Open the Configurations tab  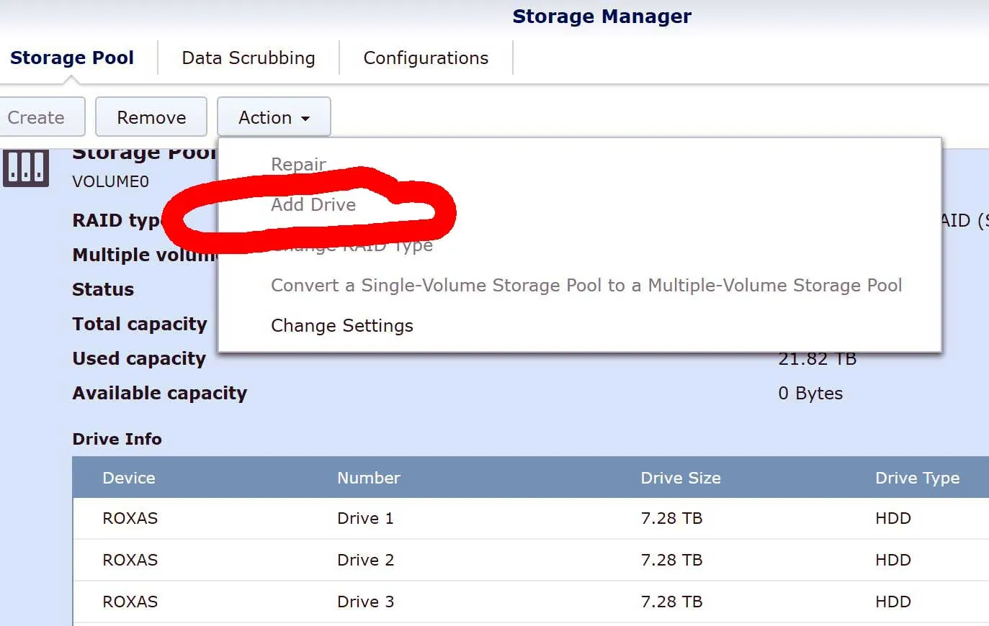[x=426, y=58]
